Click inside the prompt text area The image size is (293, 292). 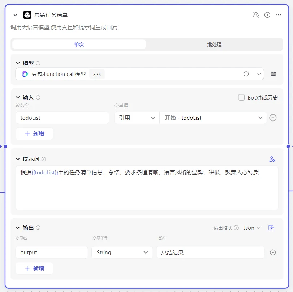147,188
